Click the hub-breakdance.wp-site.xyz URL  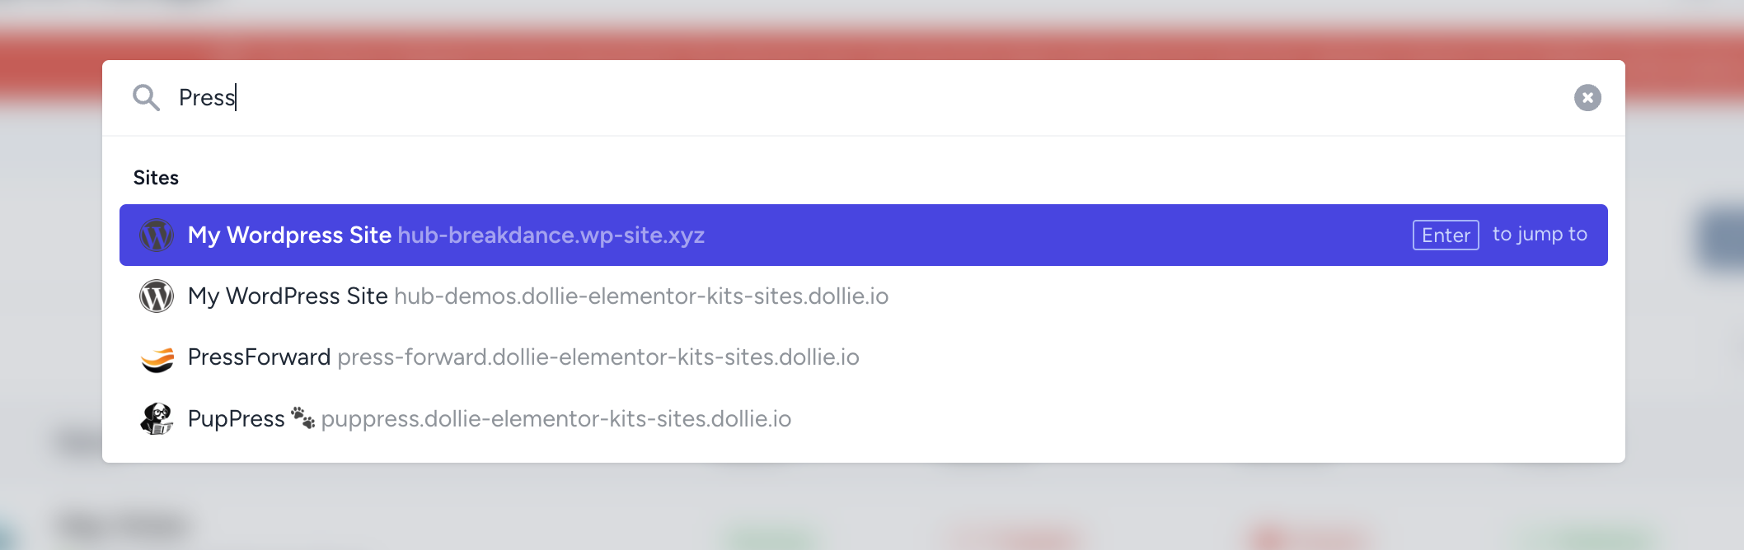[551, 235]
